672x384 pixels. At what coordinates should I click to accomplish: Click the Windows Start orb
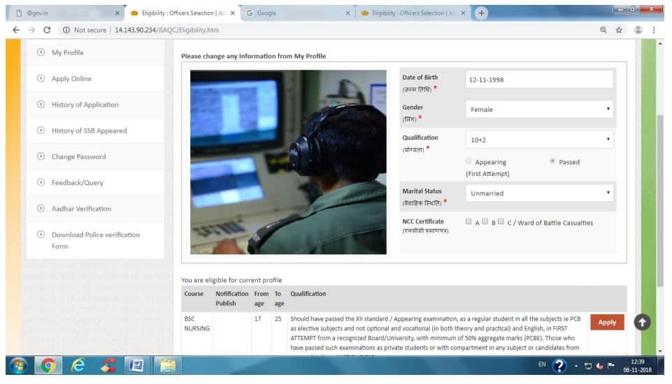pyautogui.click(x=17, y=365)
